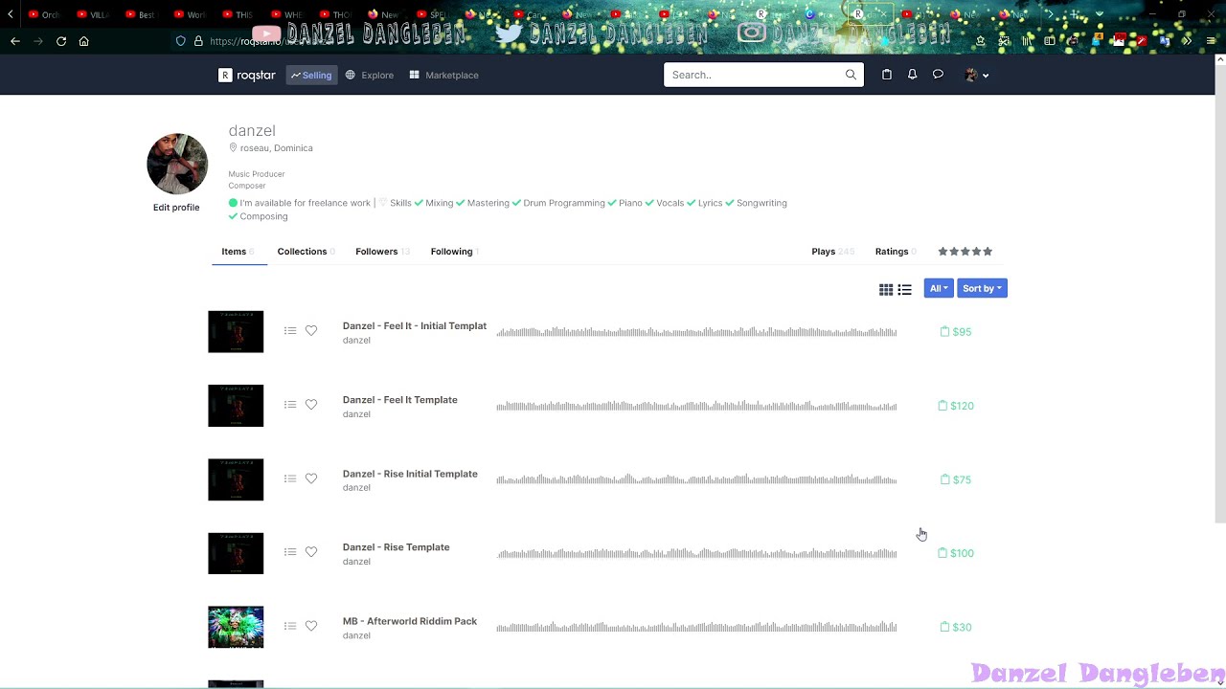Switch to the Items tab
The width and height of the screenshot is (1226, 689).
click(x=238, y=252)
